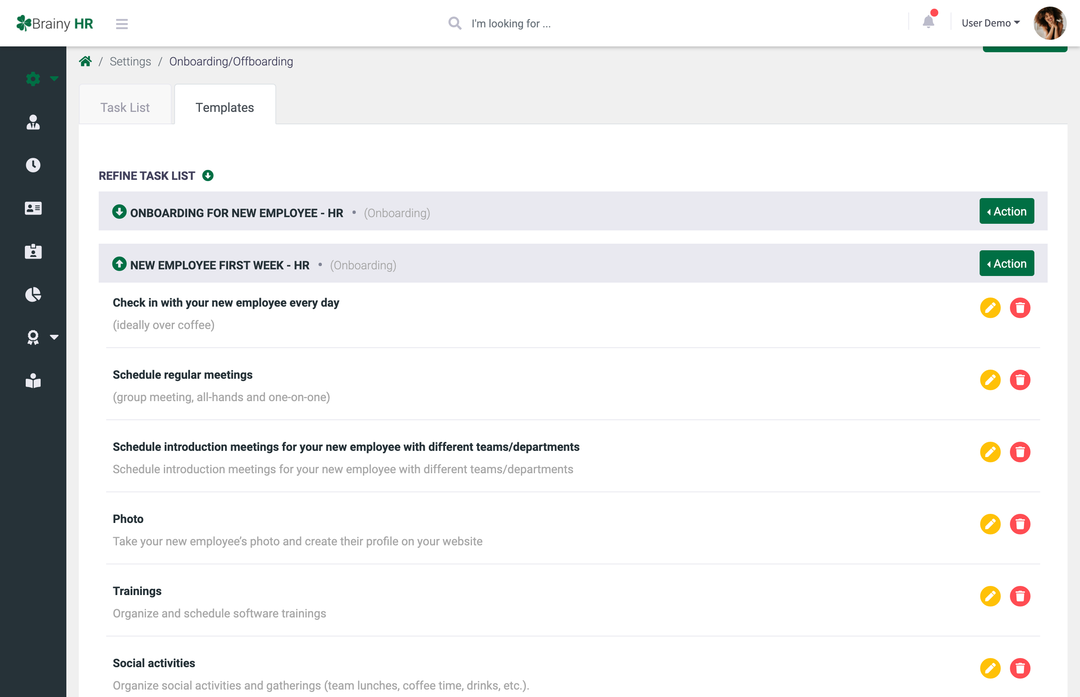Collapse New Employee First Week - HR template
The height and width of the screenshot is (697, 1080).
click(x=119, y=264)
